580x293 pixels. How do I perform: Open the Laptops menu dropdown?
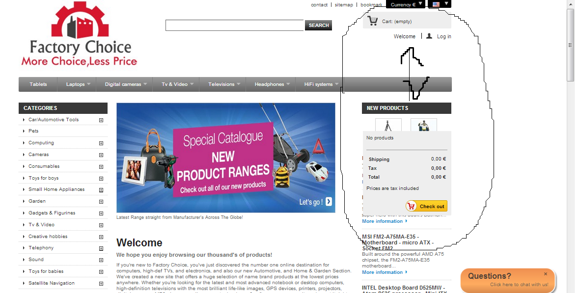pyautogui.click(x=78, y=84)
